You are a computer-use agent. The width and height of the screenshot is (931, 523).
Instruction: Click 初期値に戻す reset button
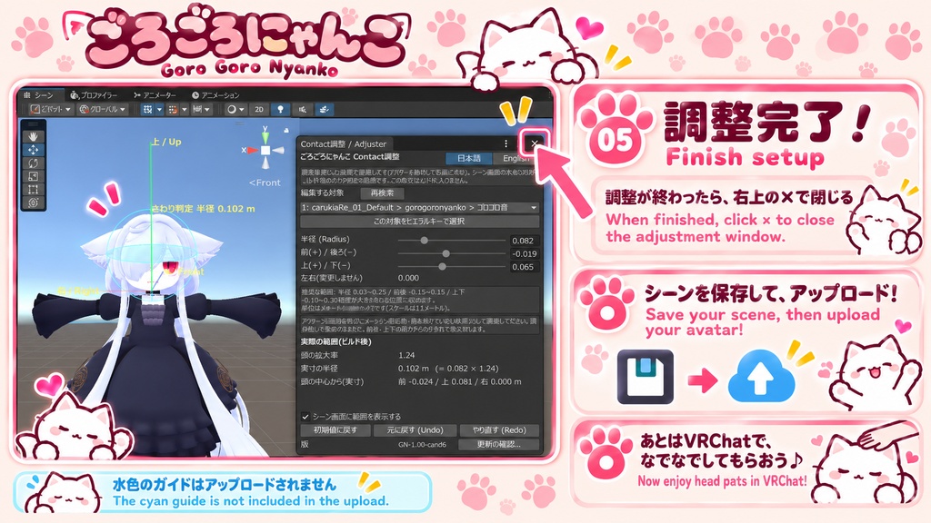tap(335, 429)
